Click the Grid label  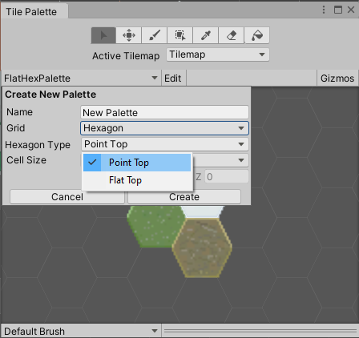(16, 128)
